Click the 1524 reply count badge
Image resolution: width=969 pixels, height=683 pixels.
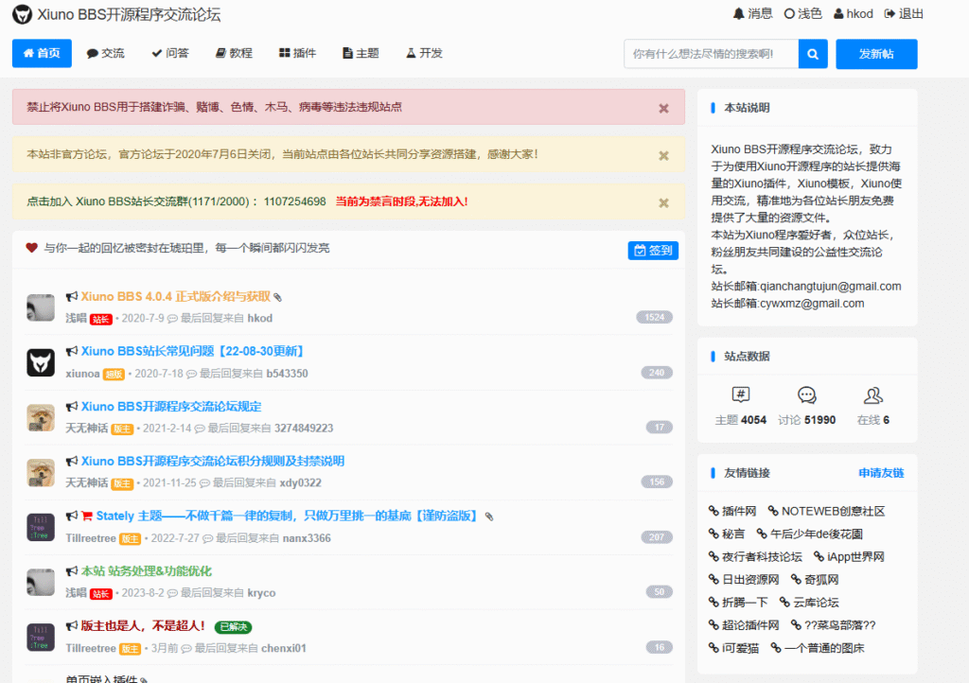(654, 318)
